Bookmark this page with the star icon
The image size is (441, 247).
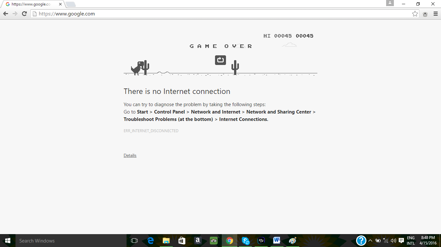415,14
